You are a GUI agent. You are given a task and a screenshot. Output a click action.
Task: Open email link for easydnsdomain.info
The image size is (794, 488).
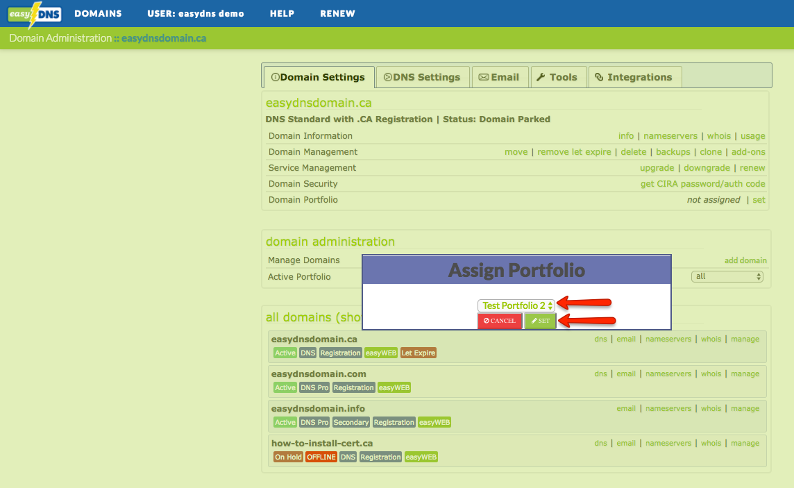tap(626, 409)
